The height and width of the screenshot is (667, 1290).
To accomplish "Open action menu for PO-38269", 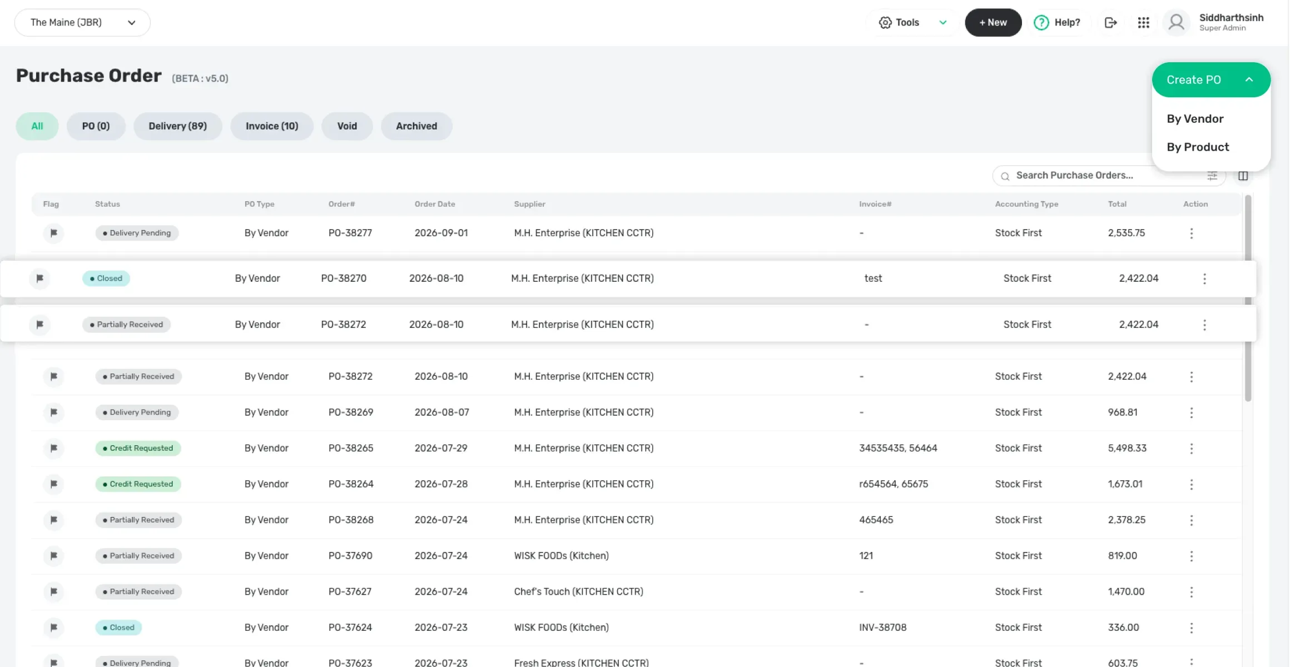I will (x=1191, y=412).
